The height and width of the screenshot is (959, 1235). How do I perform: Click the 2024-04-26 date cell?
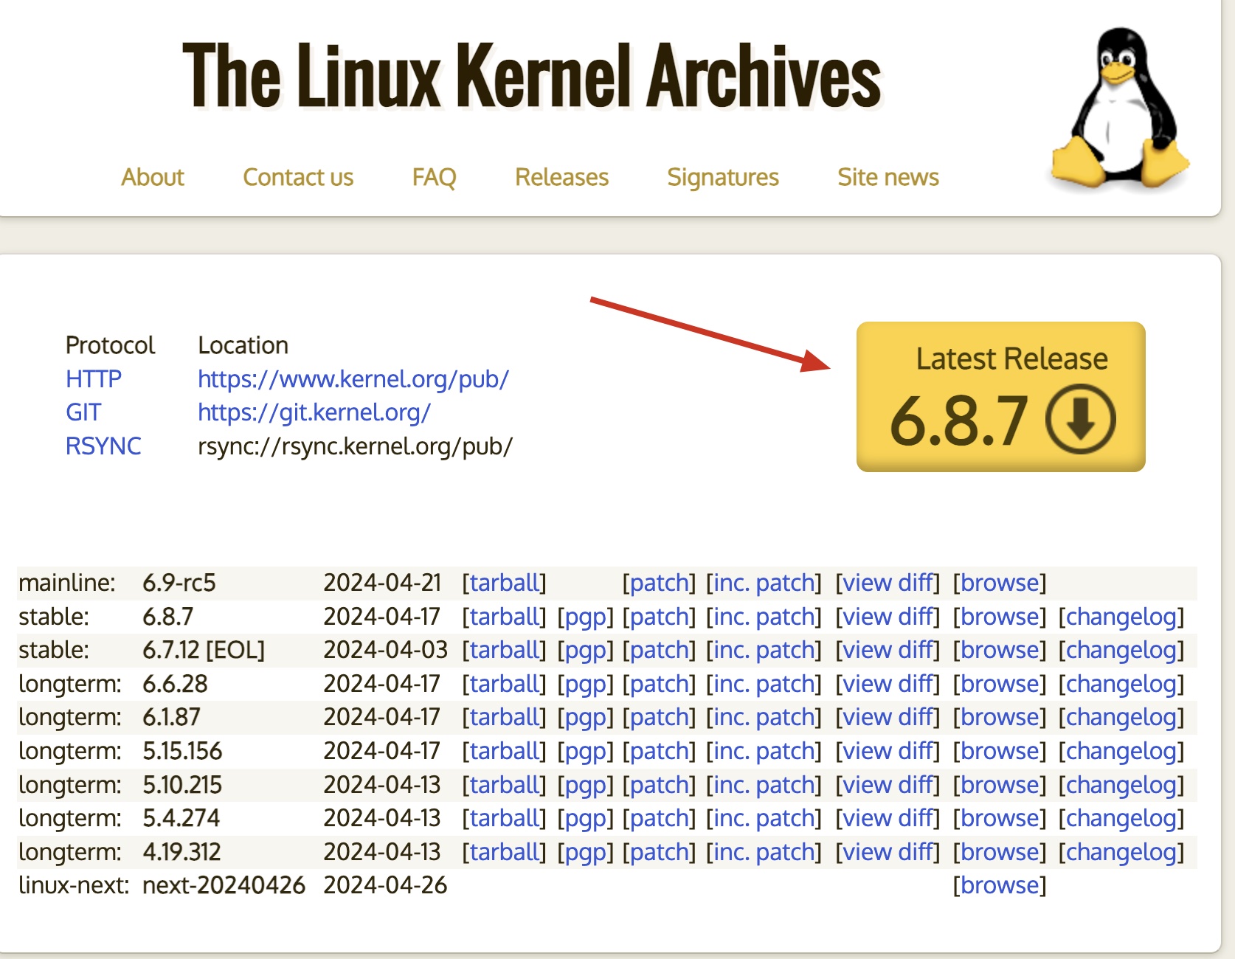tap(385, 885)
